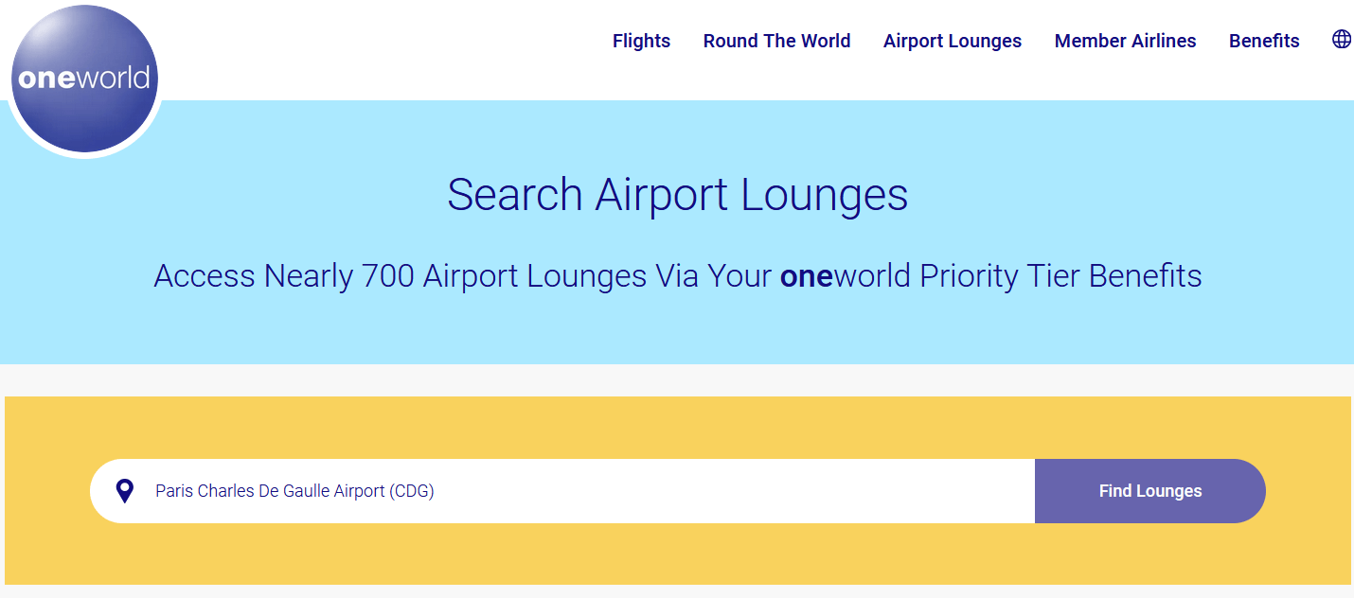The height and width of the screenshot is (598, 1354).
Task: Click the CDG airport code in search field
Action: tap(412, 491)
